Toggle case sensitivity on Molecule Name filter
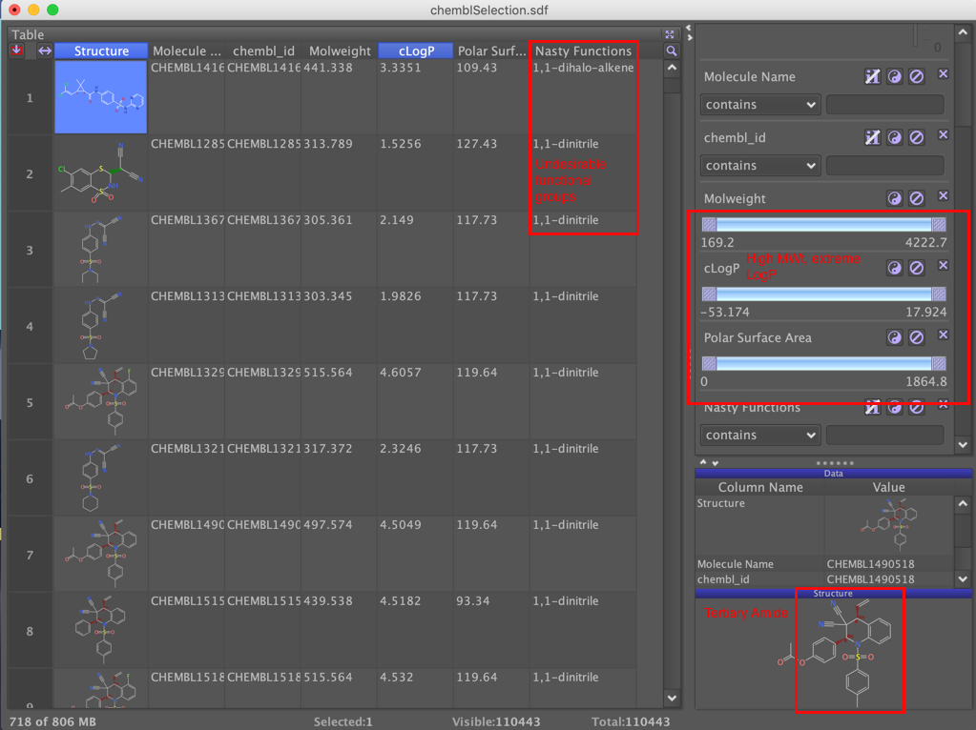This screenshot has width=976, height=730. pos(872,76)
